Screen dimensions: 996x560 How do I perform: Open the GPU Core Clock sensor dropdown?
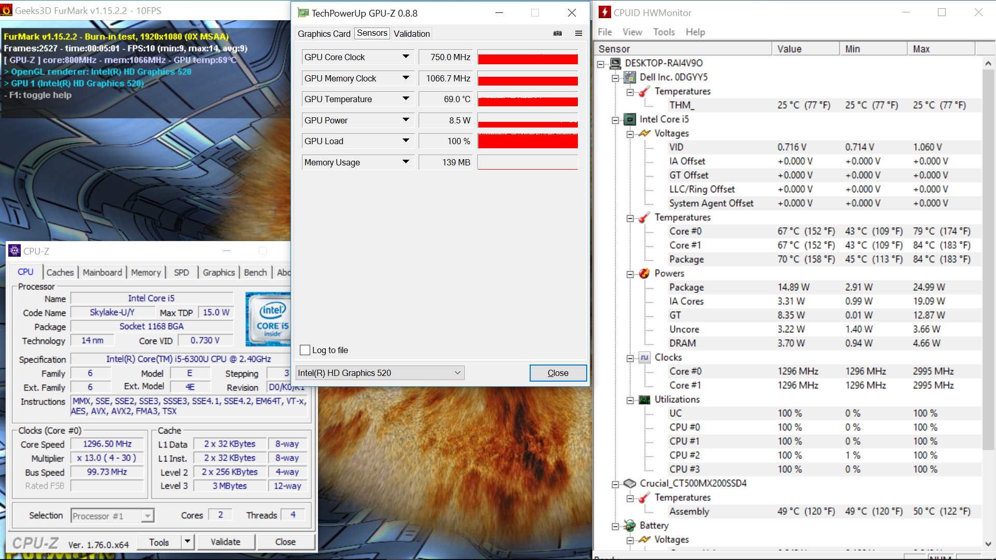coord(406,57)
